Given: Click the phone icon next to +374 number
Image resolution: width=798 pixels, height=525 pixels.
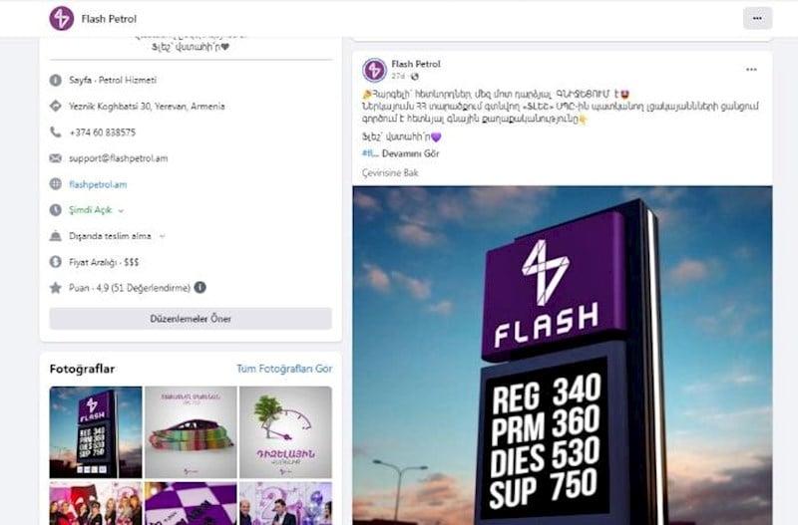Looking at the screenshot, I should point(56,132).
